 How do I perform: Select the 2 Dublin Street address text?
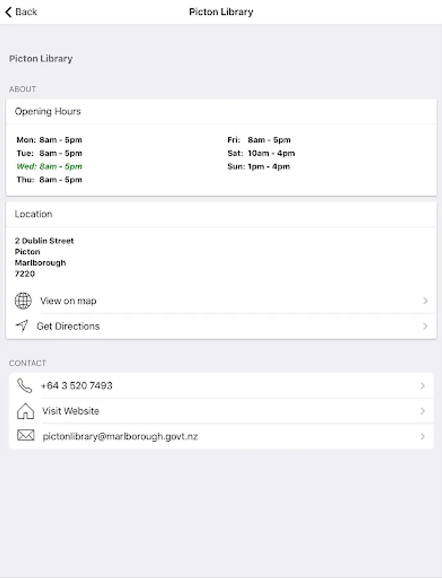(x=44, y=241)
